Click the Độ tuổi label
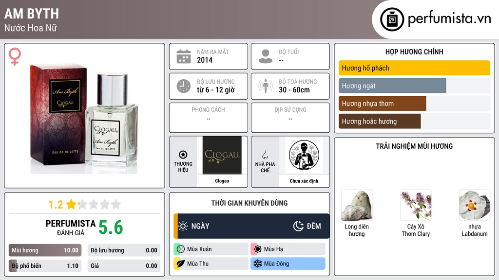This screenshot has height=280, width=499. pyautogui.click(x=289, y=52)
